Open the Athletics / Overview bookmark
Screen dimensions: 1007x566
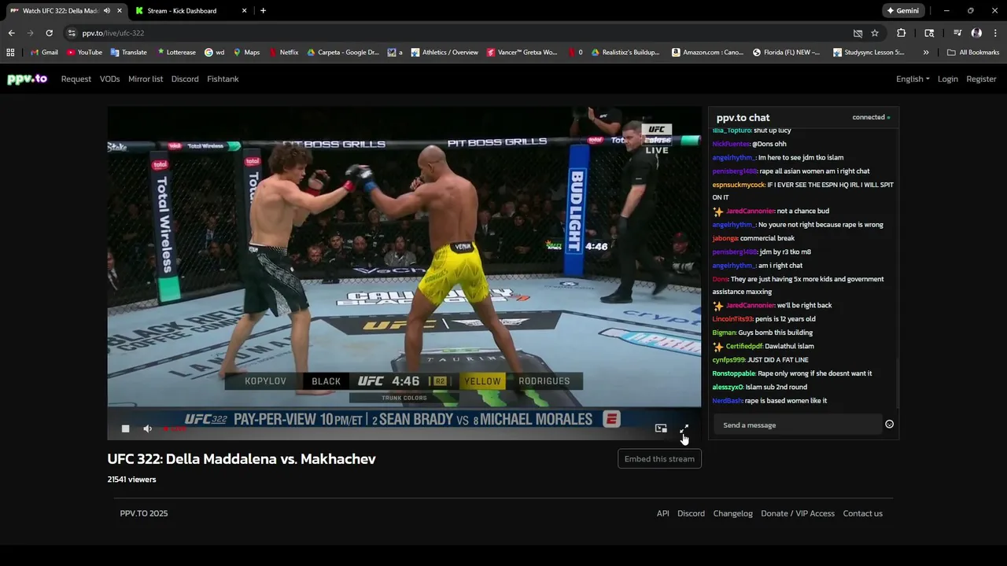[444, 53]
